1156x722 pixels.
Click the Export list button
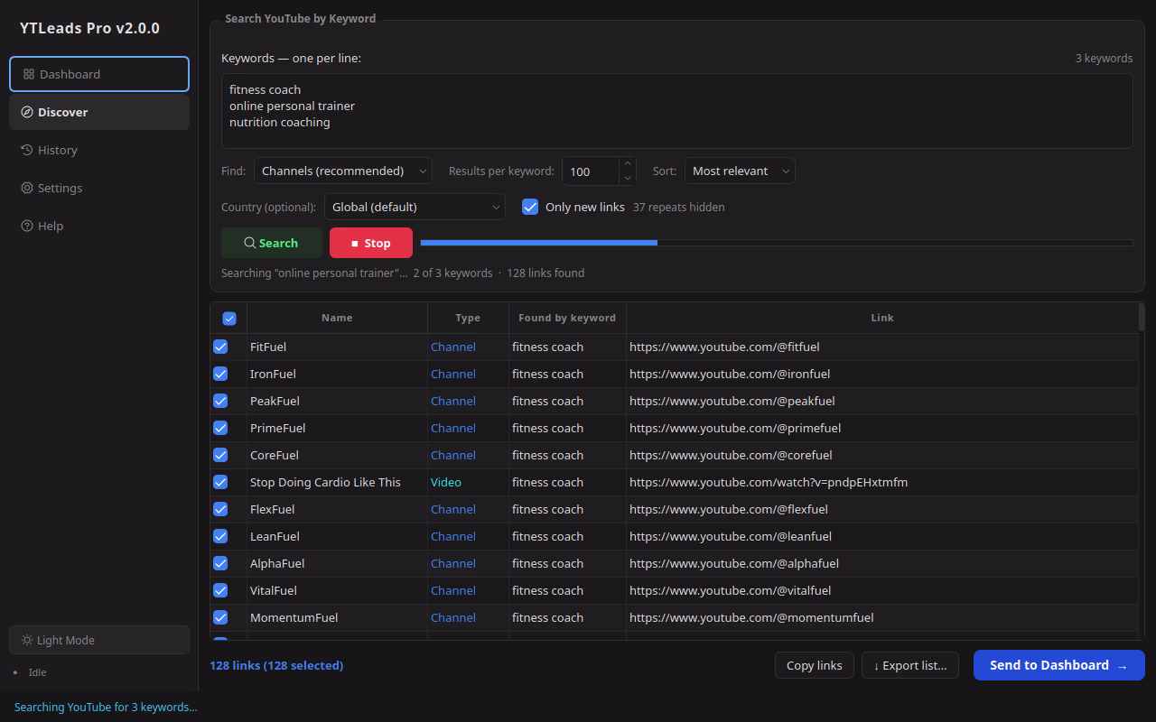click(910, 665)
